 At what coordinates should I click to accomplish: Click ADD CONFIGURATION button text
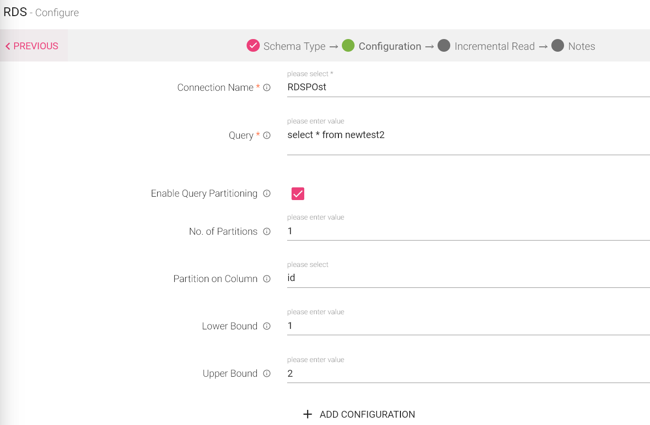tap(367, 414)
